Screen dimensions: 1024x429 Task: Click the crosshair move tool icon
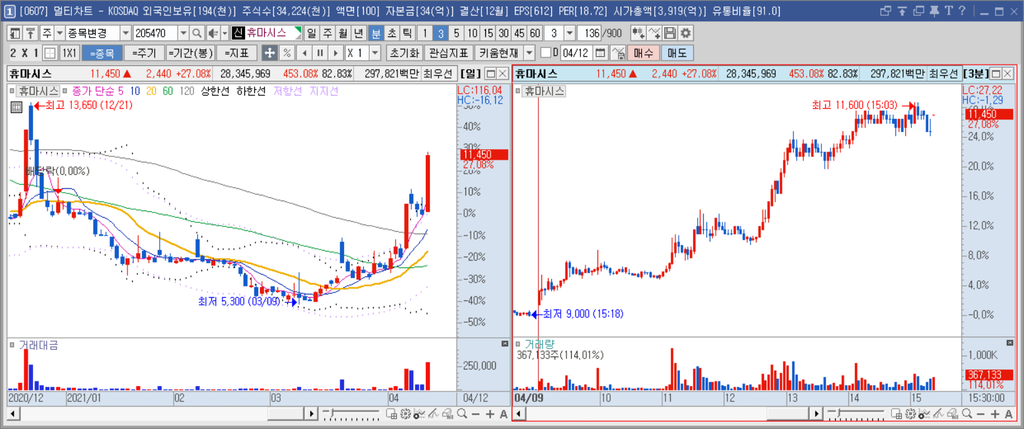click(x=269, y=53)
